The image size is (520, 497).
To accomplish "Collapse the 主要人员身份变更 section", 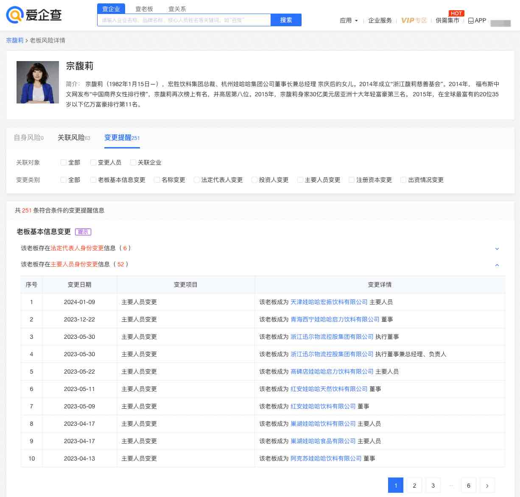I will pos(497,265).
